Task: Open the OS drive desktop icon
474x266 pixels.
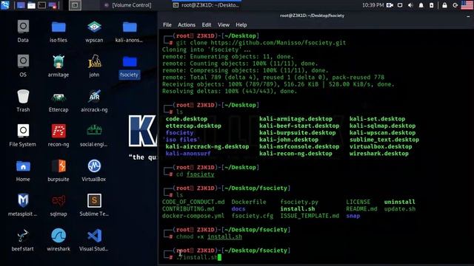Action: pos(23,66)
